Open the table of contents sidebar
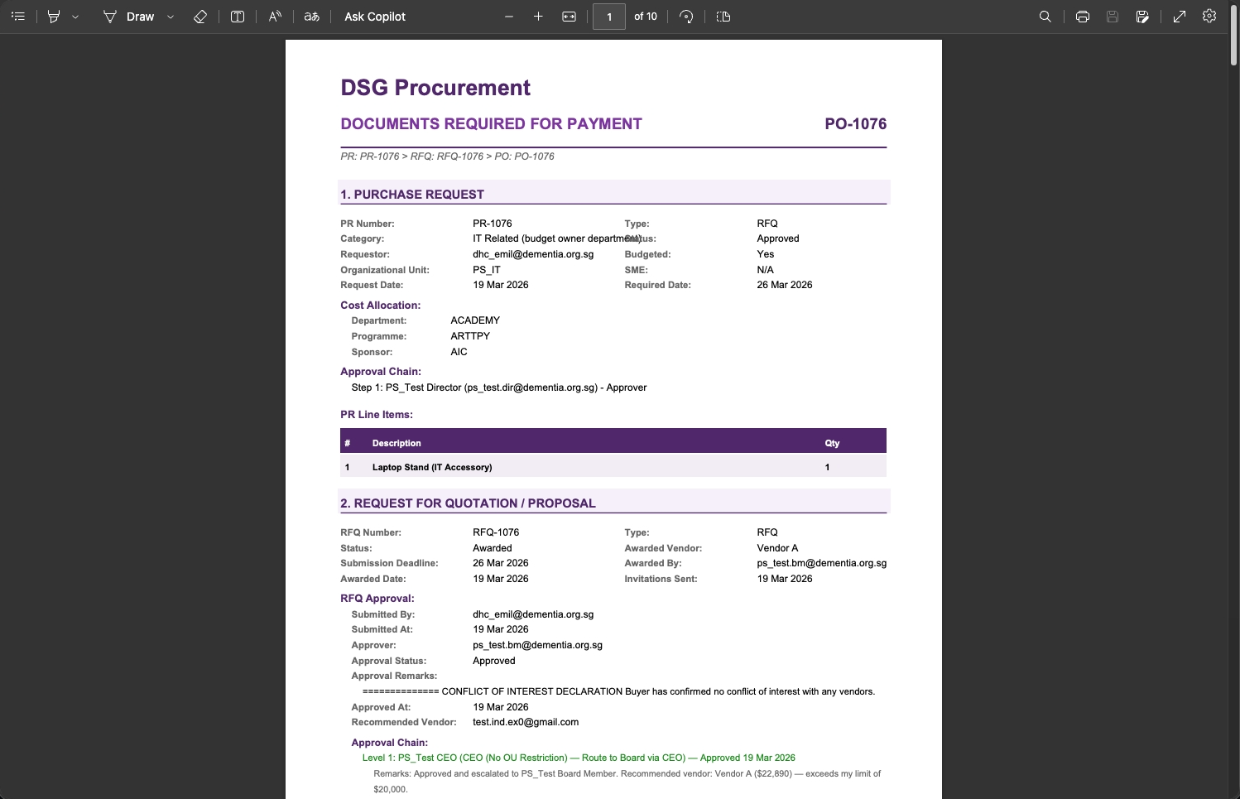Image resolution: width=1240 pixels, height=799 pixels. [18, 17]
